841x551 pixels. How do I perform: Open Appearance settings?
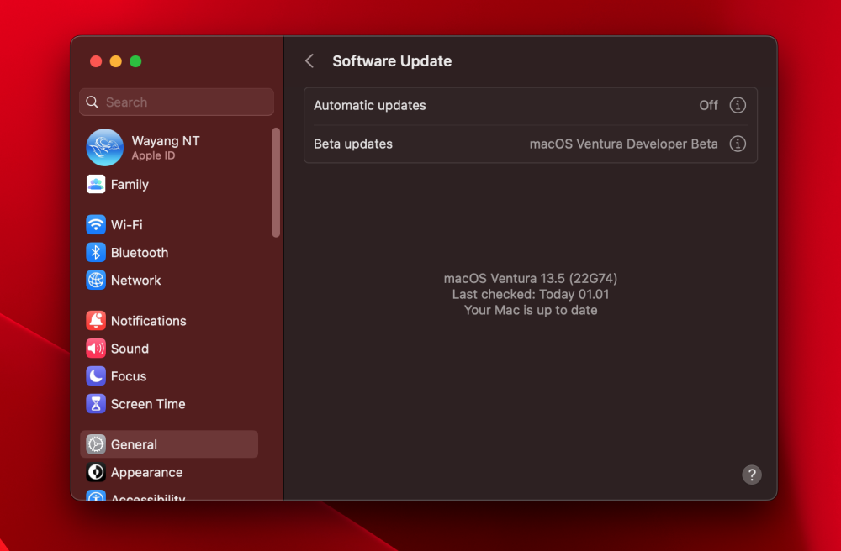[x=169, y=472]
